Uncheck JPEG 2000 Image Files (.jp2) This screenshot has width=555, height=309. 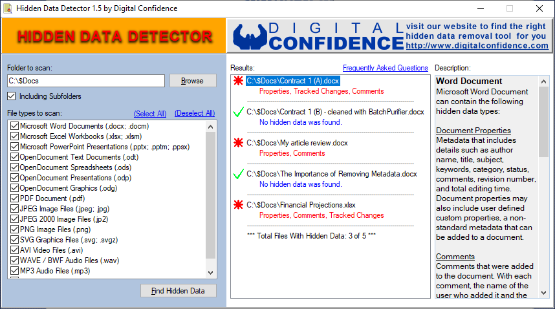[14, 219]
